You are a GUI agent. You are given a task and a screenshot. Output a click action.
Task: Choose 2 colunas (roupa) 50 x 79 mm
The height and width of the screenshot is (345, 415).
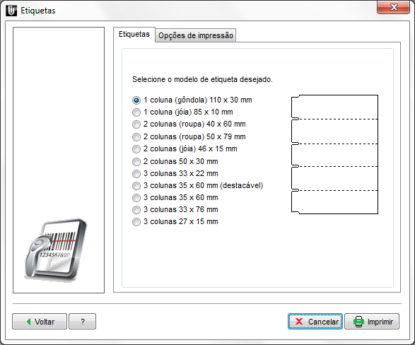(x=189, y=136)
